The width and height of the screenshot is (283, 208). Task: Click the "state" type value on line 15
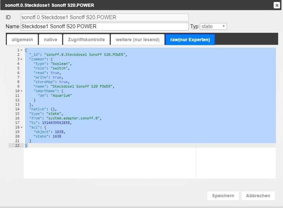(x=54, y=114)
